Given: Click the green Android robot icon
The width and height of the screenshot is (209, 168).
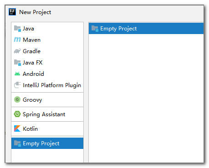Looking at the screenshot, I should (17, 74).
